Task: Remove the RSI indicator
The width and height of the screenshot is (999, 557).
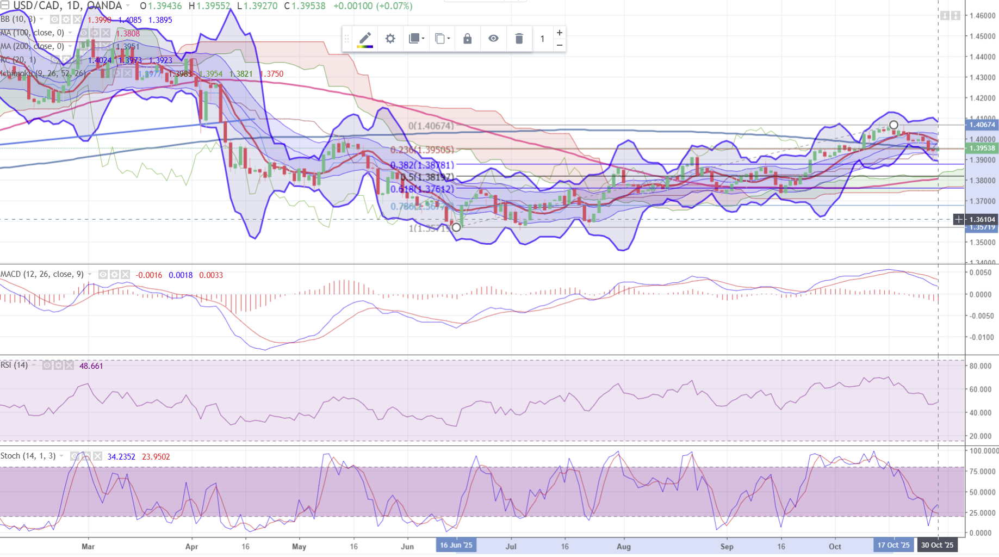Action: 69,366
